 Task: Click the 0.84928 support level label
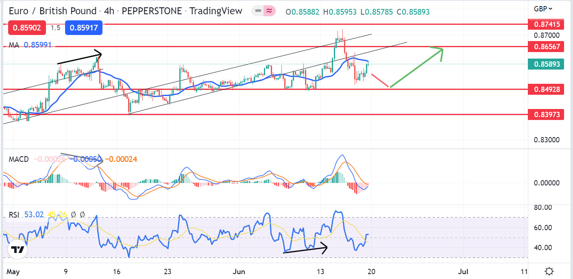click(546, 89)
